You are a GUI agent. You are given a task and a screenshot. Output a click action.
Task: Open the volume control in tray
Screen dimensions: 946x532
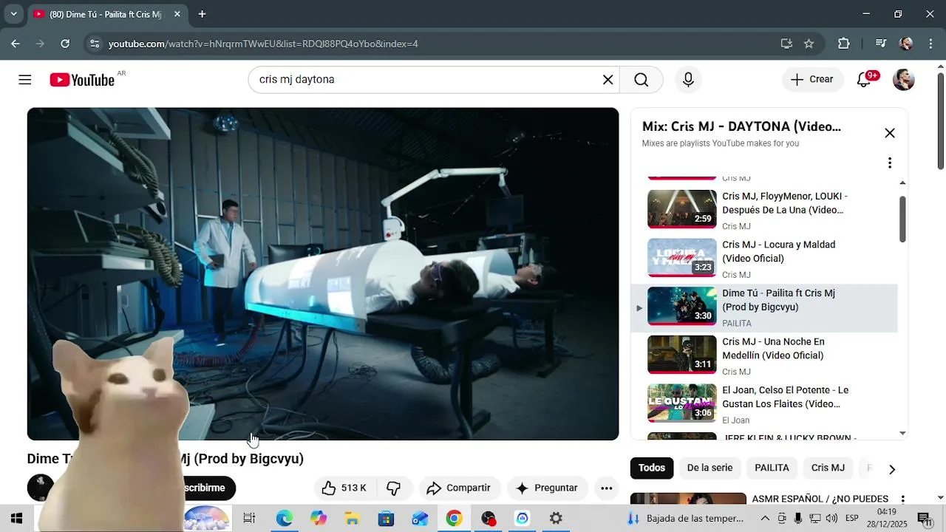coord(831,518)
